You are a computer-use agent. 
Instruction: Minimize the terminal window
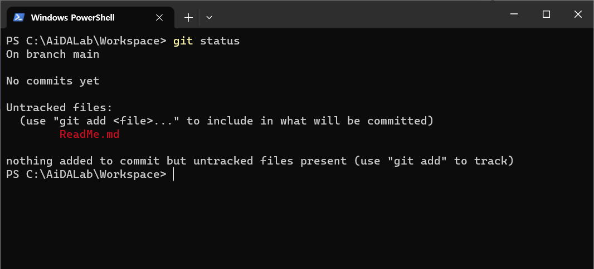click(x=514, y=14)
